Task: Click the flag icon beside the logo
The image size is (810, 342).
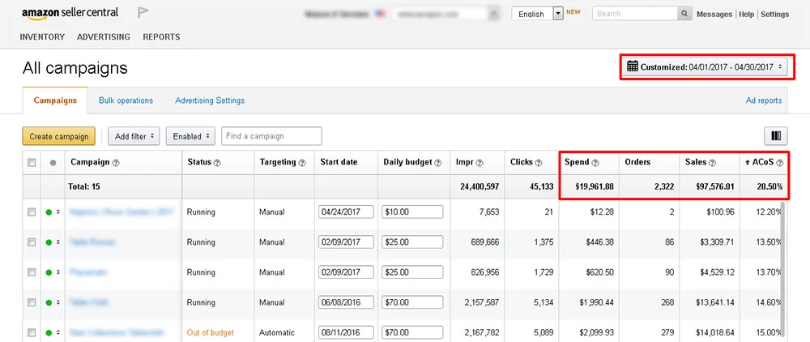Action: click(143, 12)
